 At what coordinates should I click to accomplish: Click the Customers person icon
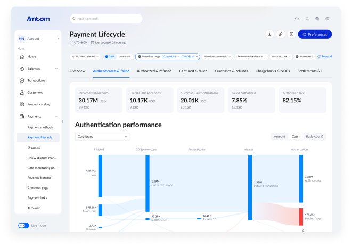[x=22, y=93]
